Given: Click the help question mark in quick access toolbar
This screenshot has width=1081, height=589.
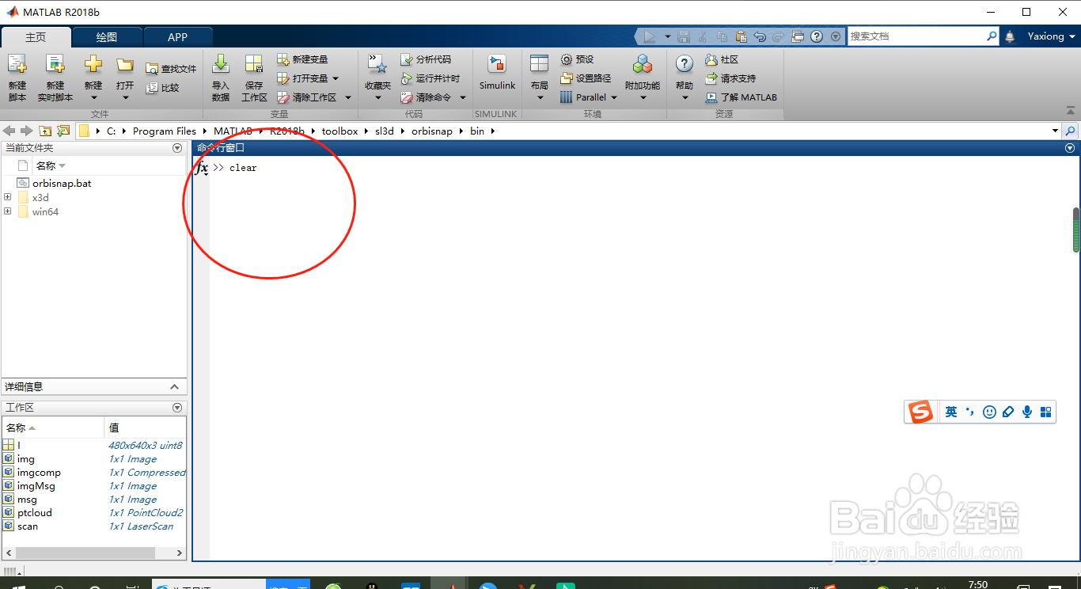Looking at the screenshot, I should (x=817, y=36).
